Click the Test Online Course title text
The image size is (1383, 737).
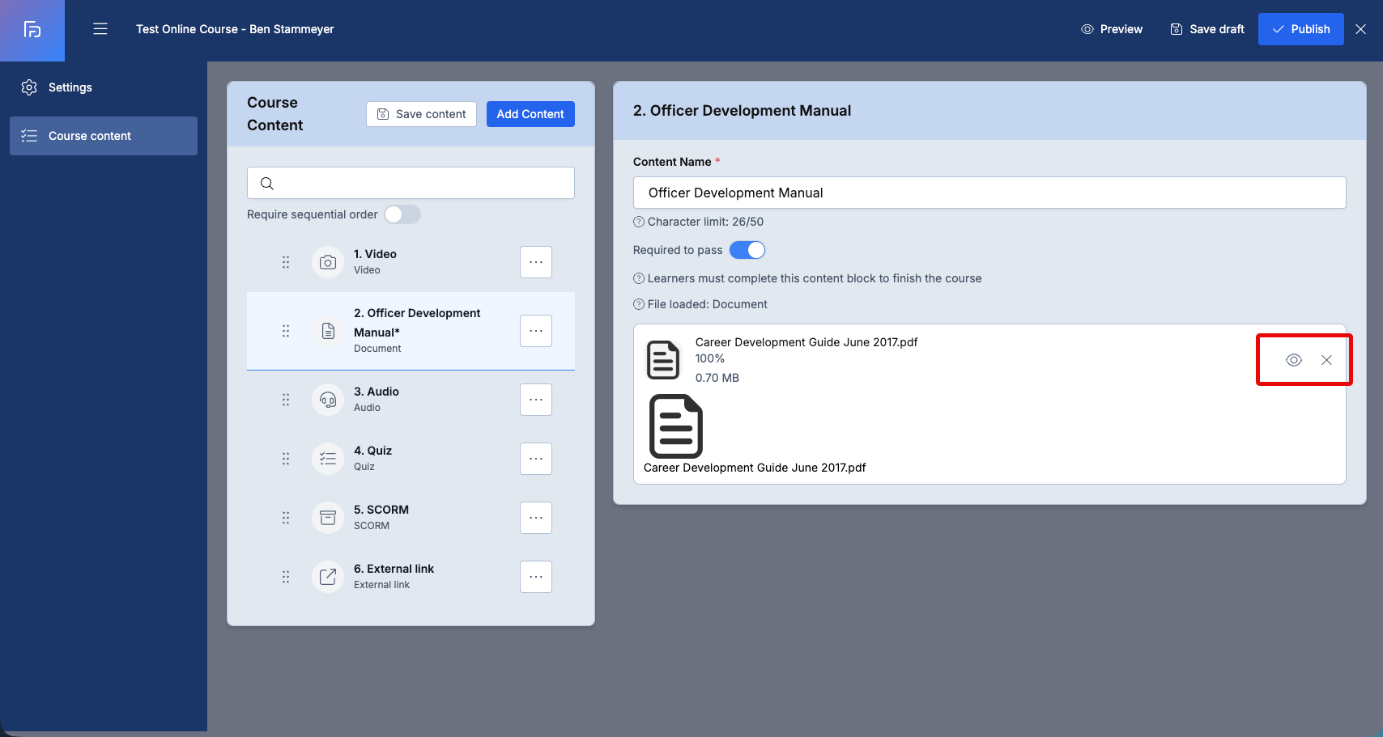[235, 29]
